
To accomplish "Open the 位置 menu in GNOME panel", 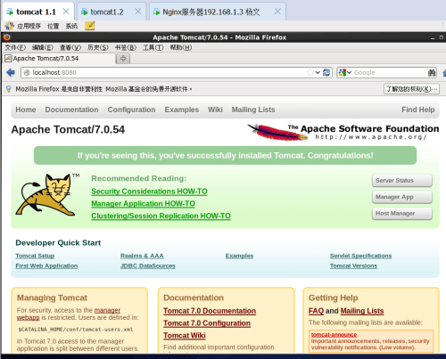I will pyautogui.click(x=54, y=26).
